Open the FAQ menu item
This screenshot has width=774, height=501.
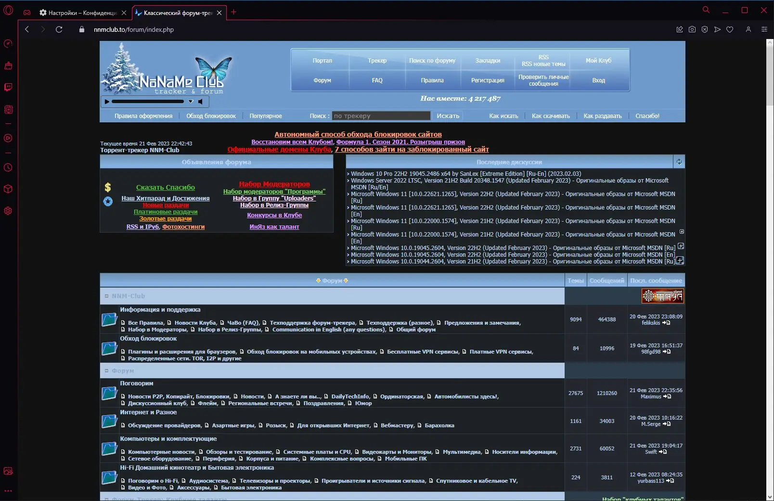pyautogui.click(x=377, y=80)
